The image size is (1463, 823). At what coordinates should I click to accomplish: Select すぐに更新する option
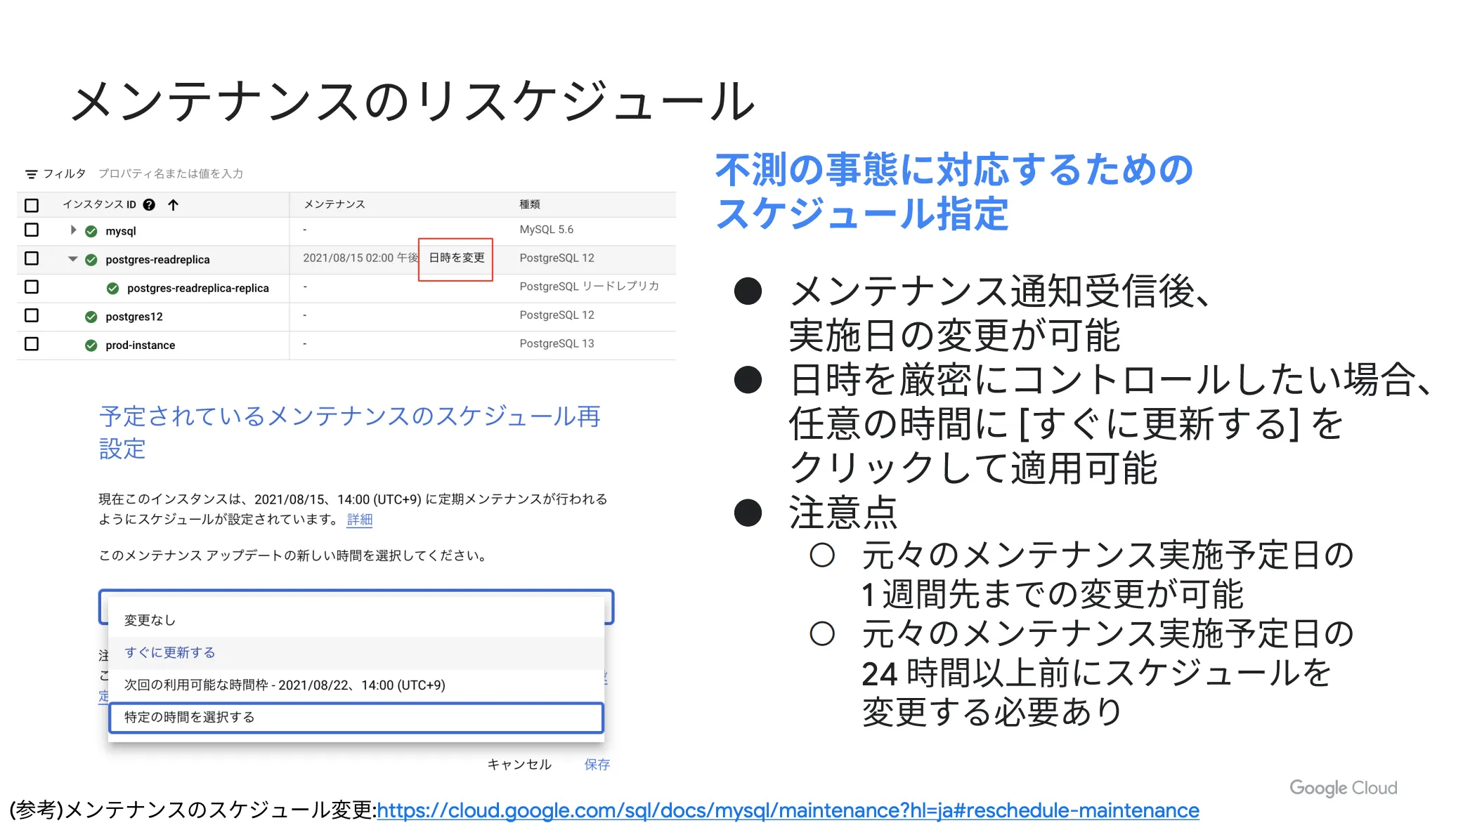coord(356,652)
